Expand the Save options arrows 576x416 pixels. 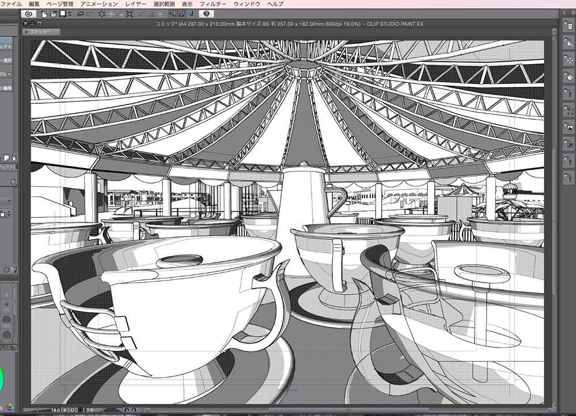point(70,14)
